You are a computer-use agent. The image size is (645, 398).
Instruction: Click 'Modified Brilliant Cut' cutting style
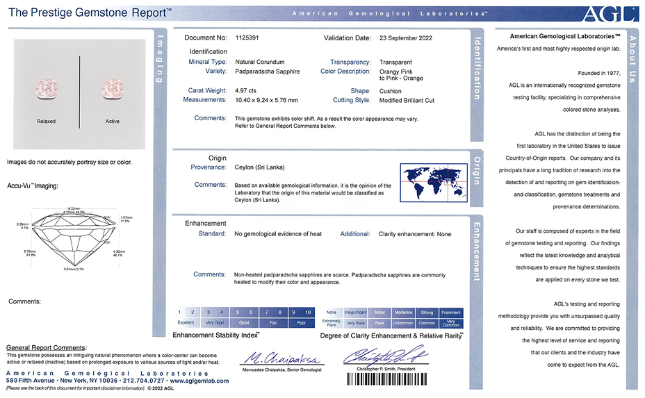[x=407, y=100]
